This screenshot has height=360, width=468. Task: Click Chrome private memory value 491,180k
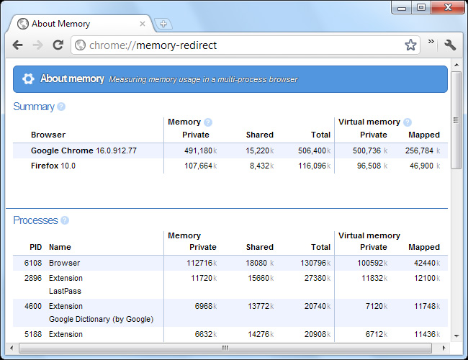click(201, 150)
